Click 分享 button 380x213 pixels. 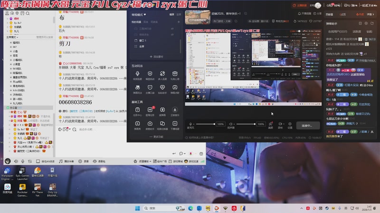317,14
